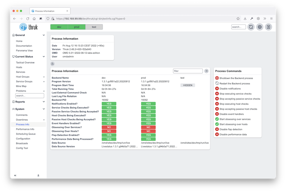The image size is (286, 192).
Task: Toggle dev Flap Detection Enabled YES badge
Action: click(109, 135)
